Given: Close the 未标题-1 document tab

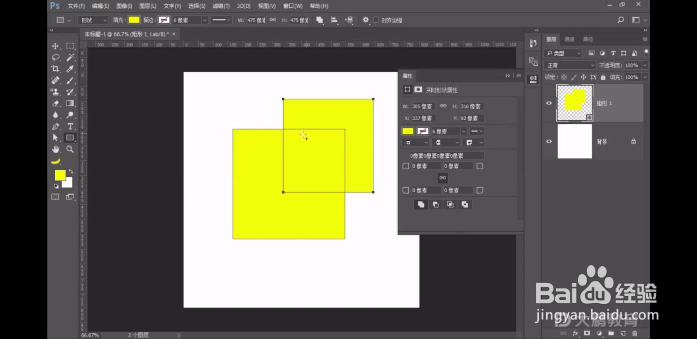Looking at the screenshot, I should click(174, 34).
